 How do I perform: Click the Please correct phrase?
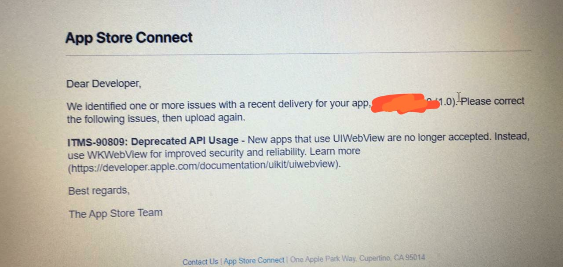tap(493, 101)
